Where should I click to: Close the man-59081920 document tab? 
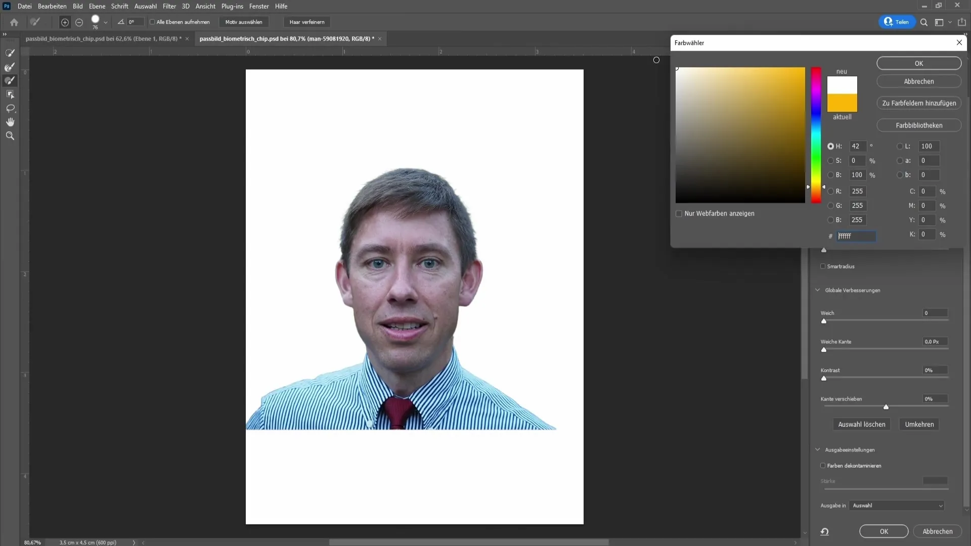pyautogui.click(x=380, y=39)
